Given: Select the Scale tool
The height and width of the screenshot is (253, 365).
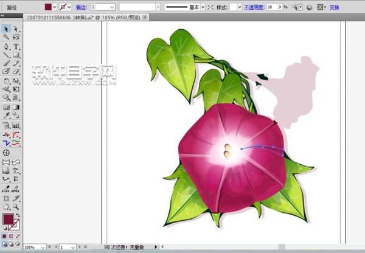Looking at the screenshot, I should (16, 81).
